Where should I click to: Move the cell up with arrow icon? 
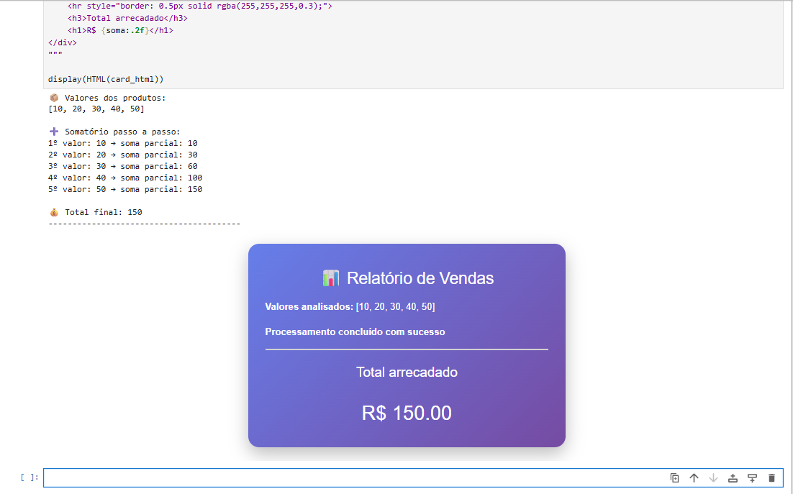(x=694, y=478)
